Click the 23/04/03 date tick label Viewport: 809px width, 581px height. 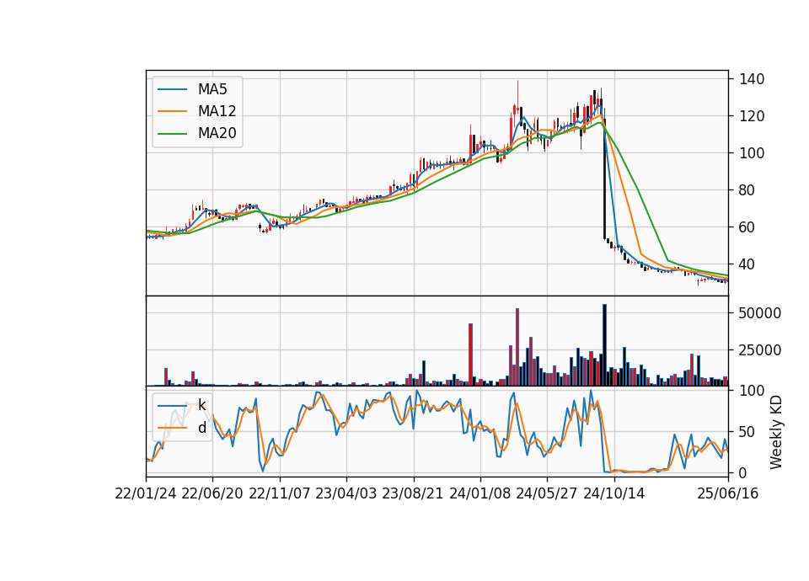[346, 493]
